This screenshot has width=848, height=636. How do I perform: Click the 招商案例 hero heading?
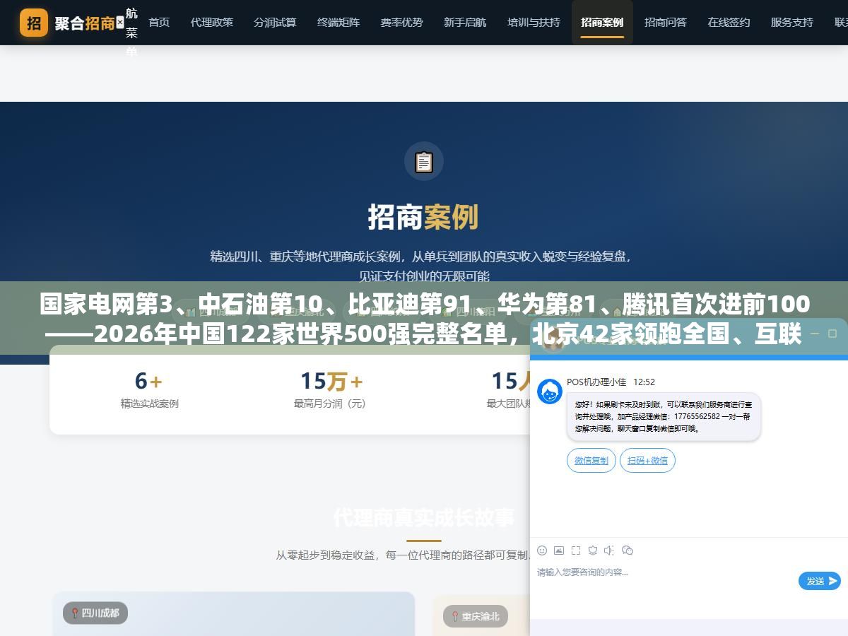pos(423,217)
